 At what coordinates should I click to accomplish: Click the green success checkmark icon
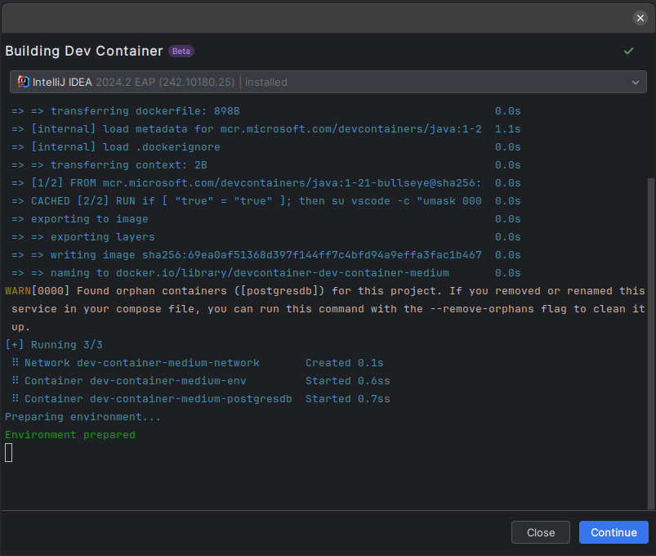pyautogui.click(x=629, y=51)
